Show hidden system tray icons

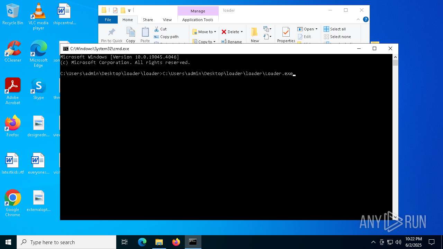click(373, 242)
